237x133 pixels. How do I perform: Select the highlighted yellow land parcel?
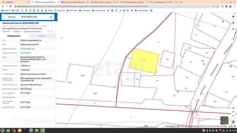pos(144,61)
